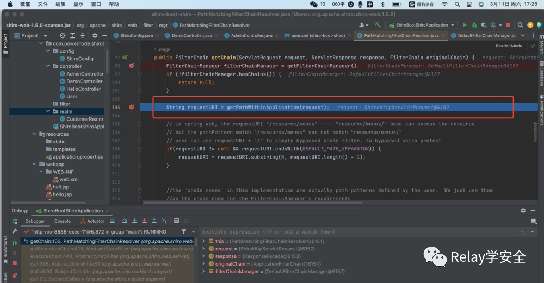Screen dimensions: 544x283
Task: Select application.properties in the project tree
Action: 75,156
